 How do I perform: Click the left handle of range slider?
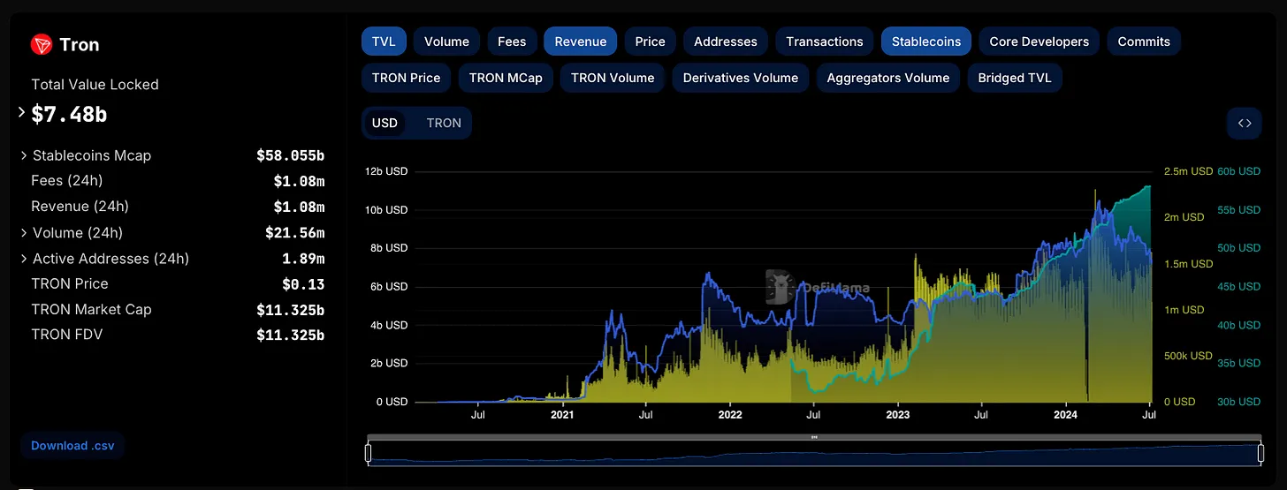pos(369,454)
